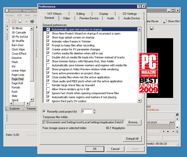This screenshot has width=187, height=157.
Task: Click the save snapshot icon above preview
Action: (151, 29)
